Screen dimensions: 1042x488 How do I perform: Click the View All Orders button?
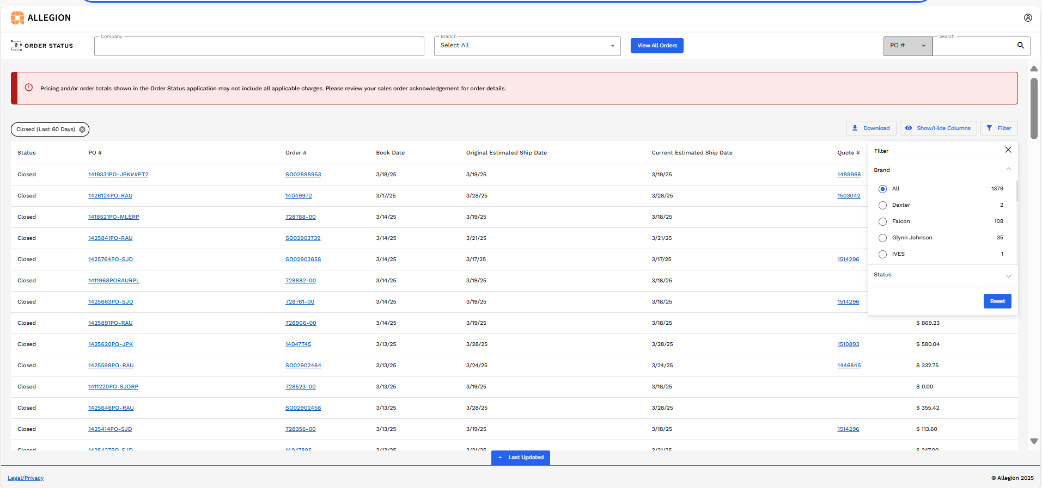(657, 46)
